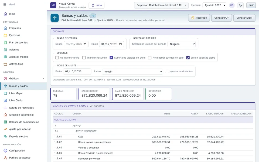Click the Hasta date field
The height and width of the screenshot is (162, 259).
pyautogui.click(x=111, y=44)
